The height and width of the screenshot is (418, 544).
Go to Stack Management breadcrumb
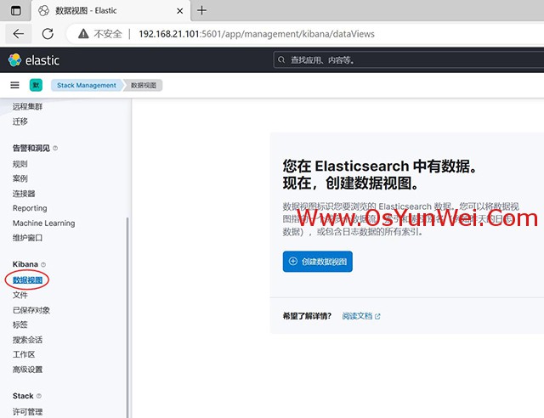click(x=87, y=85)
